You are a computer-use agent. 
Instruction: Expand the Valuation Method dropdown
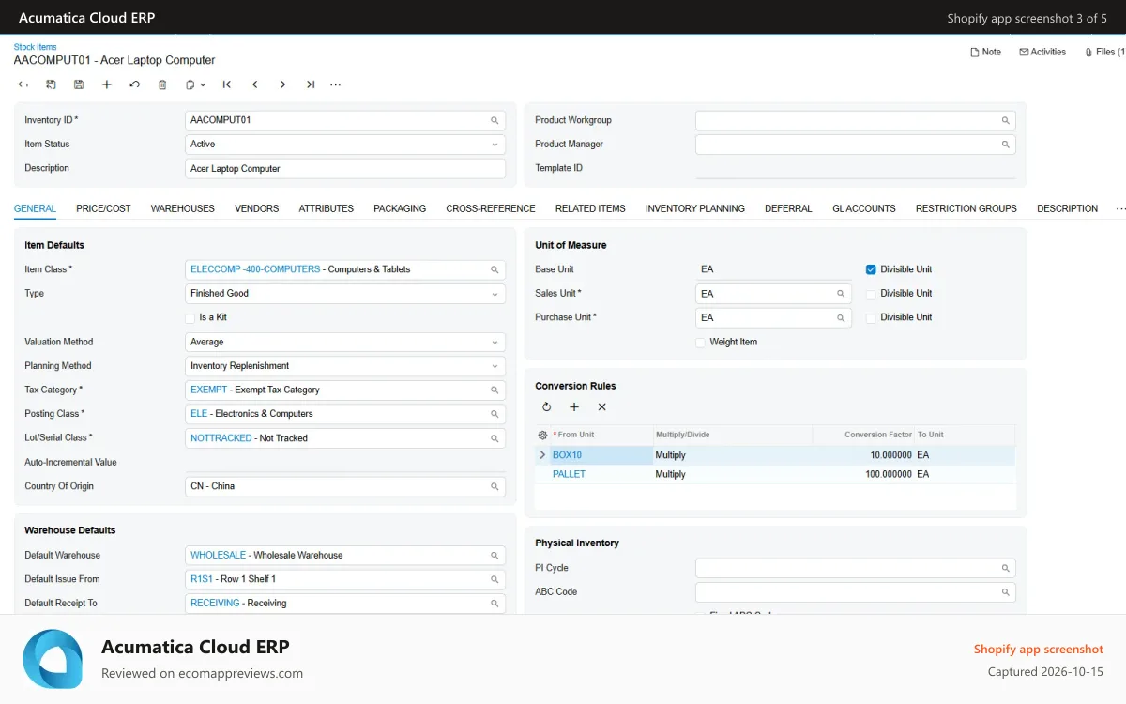point(495,342)
